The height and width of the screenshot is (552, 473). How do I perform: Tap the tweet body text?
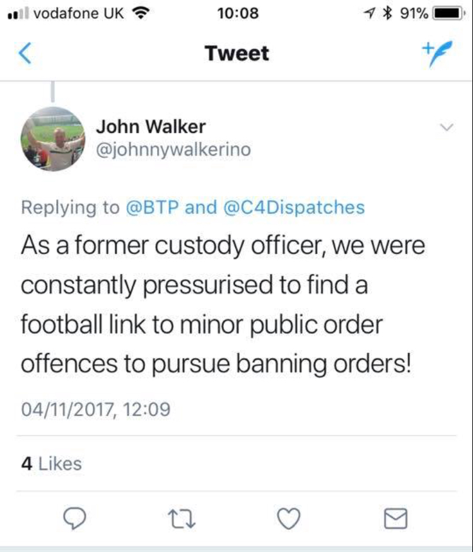pos(223,305)
